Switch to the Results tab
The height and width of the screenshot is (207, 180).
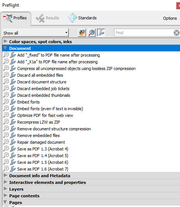[x=47, y=18]
